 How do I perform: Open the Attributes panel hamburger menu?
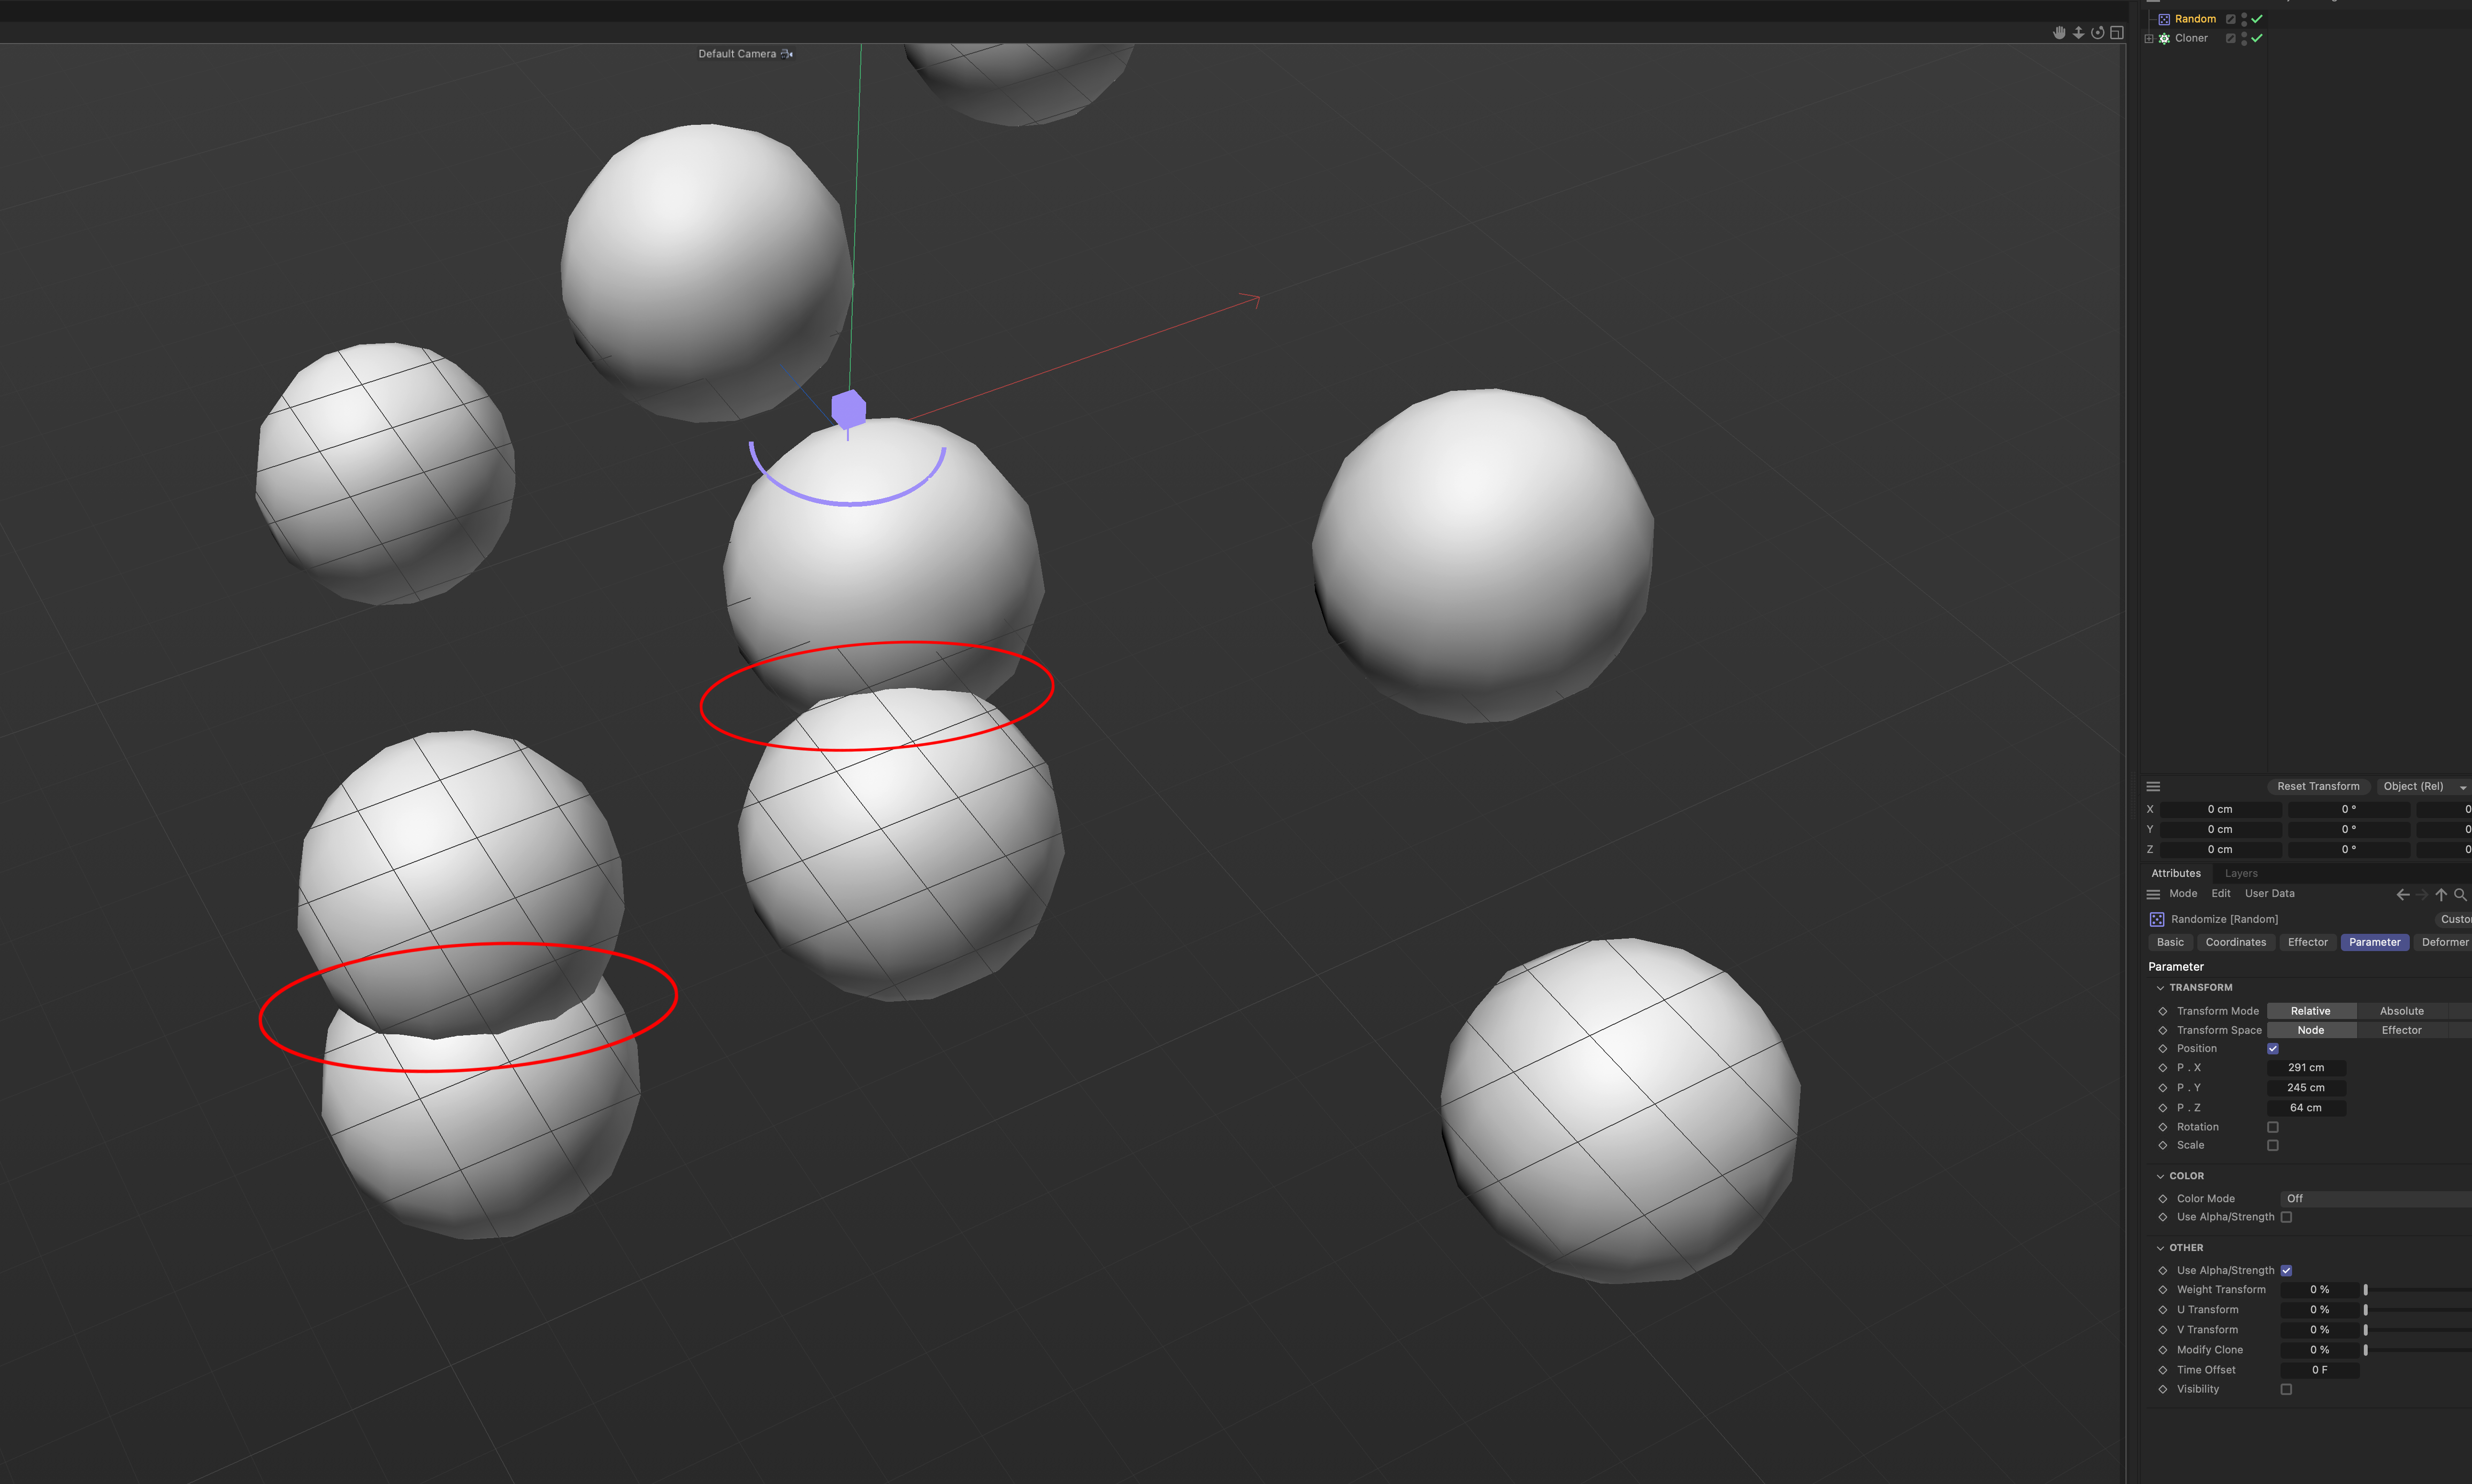click(x=2153, y=894)
